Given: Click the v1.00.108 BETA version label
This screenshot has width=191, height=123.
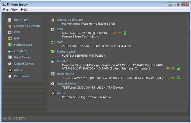Looking at the screenshot, I should click(x=14, y=118).
